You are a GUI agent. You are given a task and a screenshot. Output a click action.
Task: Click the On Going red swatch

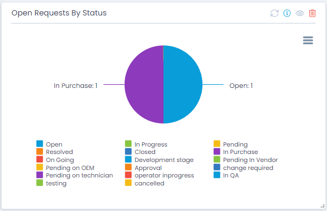click(39, 159)
